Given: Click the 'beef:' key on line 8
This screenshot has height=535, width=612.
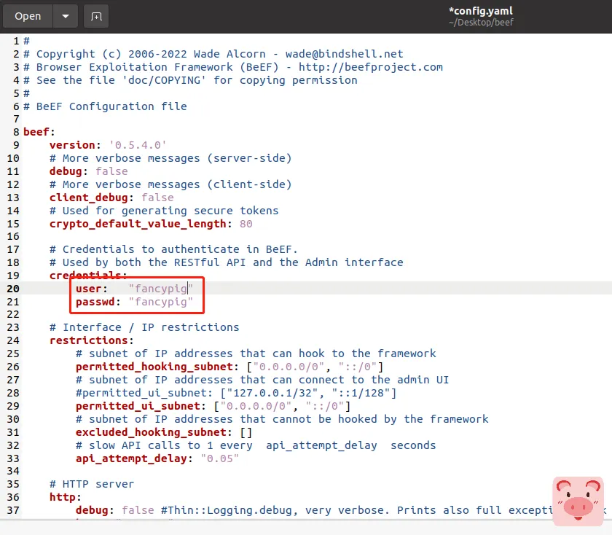Looking at the screenshot, I should 39,132.
